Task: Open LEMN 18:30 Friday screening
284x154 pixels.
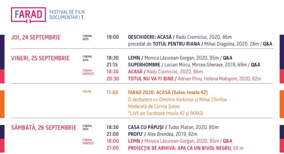Action: (x=180, y=58)
